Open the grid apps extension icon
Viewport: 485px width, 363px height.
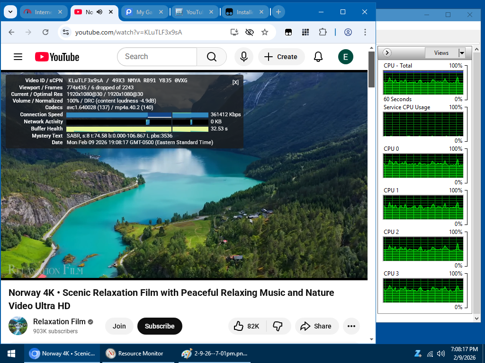(x=305, y=32)
